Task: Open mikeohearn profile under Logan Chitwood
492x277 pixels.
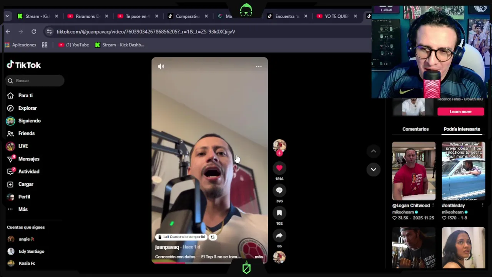Action: point(403,212)
